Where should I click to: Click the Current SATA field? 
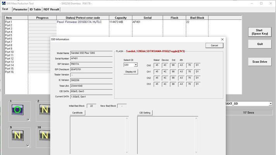(x=91, y=97)
